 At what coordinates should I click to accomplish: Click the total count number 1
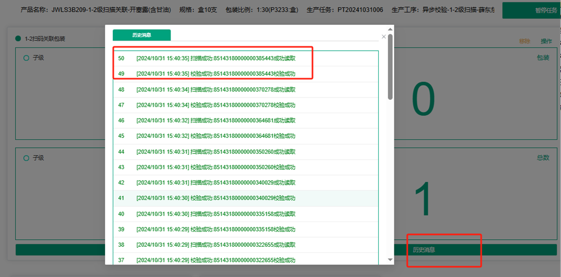point(423,199)
